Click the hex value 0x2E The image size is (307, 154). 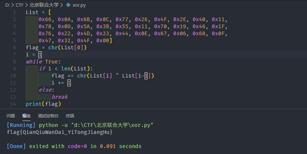180,20
